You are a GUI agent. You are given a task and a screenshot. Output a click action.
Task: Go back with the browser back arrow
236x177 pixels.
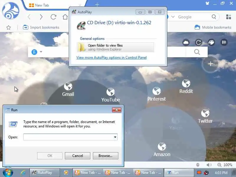(29, 17)
